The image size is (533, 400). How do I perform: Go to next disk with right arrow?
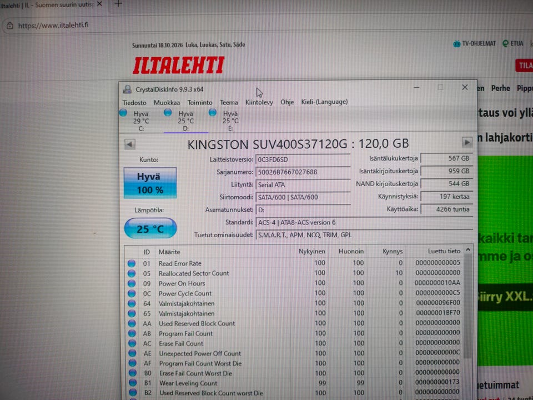467,142
